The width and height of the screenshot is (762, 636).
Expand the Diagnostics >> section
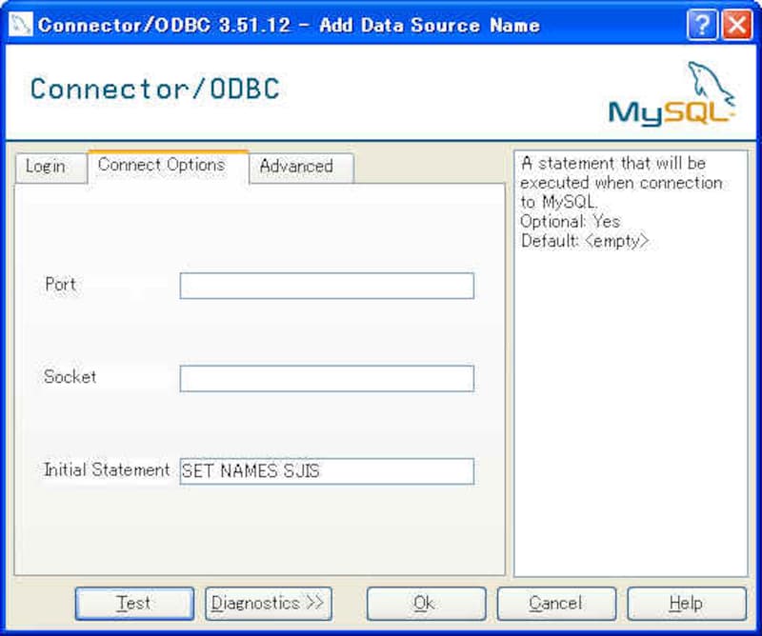click(268, 603)
